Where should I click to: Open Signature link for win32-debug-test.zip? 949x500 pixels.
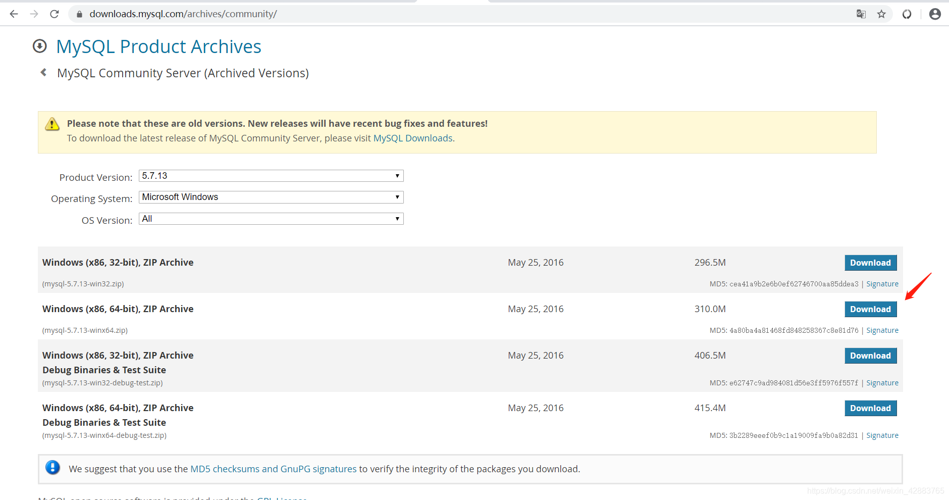point(882,383)
